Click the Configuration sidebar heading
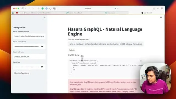Viewport: 176px width, 99px height. tap(19, 28)
